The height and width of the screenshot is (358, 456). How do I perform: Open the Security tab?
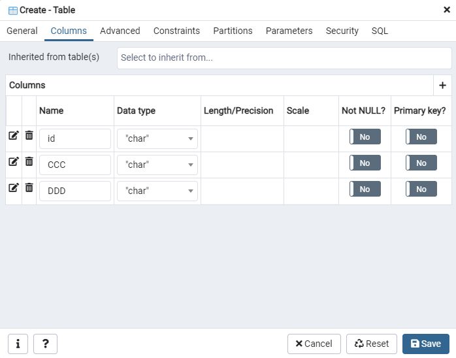click(342, 31)
